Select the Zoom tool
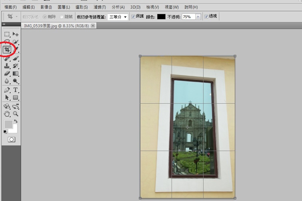This screenshot has height=201, width=302. pos(15,114)
